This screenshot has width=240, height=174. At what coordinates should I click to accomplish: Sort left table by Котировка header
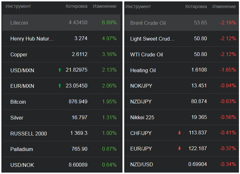pyautogui.click(x=76, y=6)
